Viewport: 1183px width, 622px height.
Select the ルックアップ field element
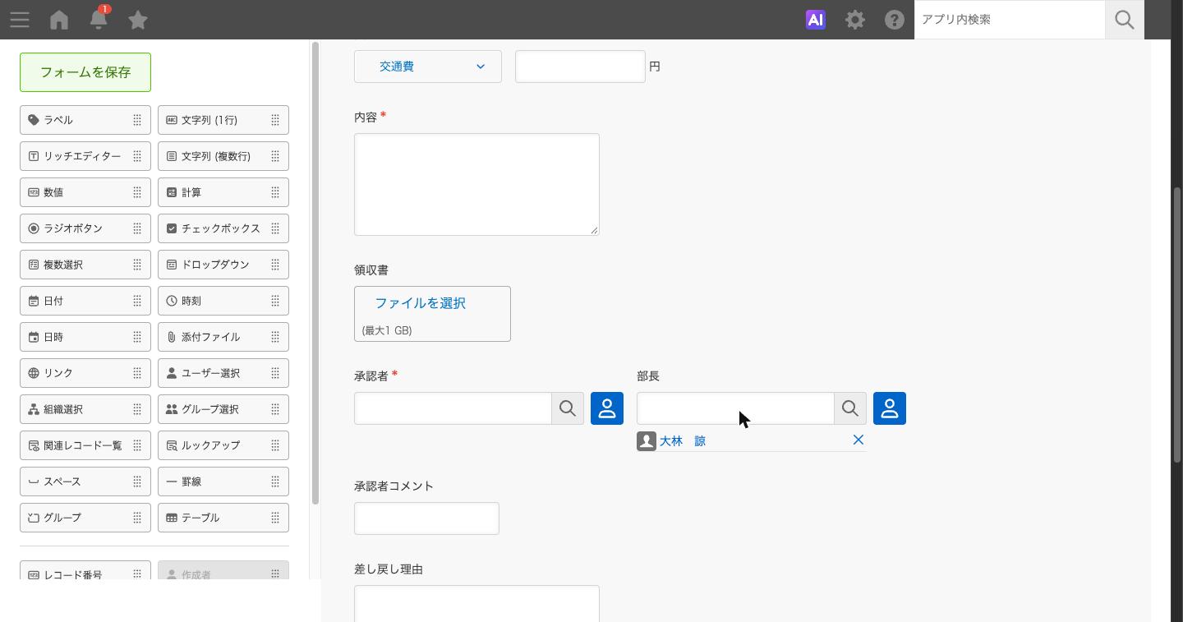[223, 445]
